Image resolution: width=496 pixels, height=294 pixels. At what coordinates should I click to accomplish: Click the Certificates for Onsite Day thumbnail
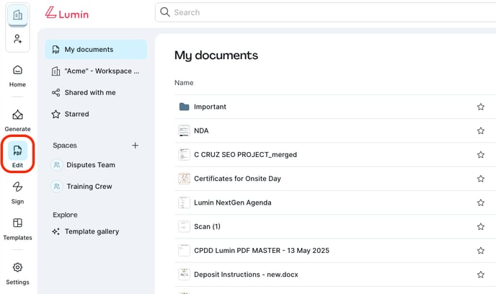[x=184, y=179]
